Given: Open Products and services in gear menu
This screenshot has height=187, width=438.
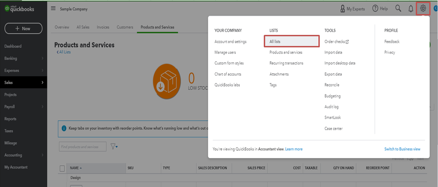Looking at the screenshot, I should pos(286,52).
